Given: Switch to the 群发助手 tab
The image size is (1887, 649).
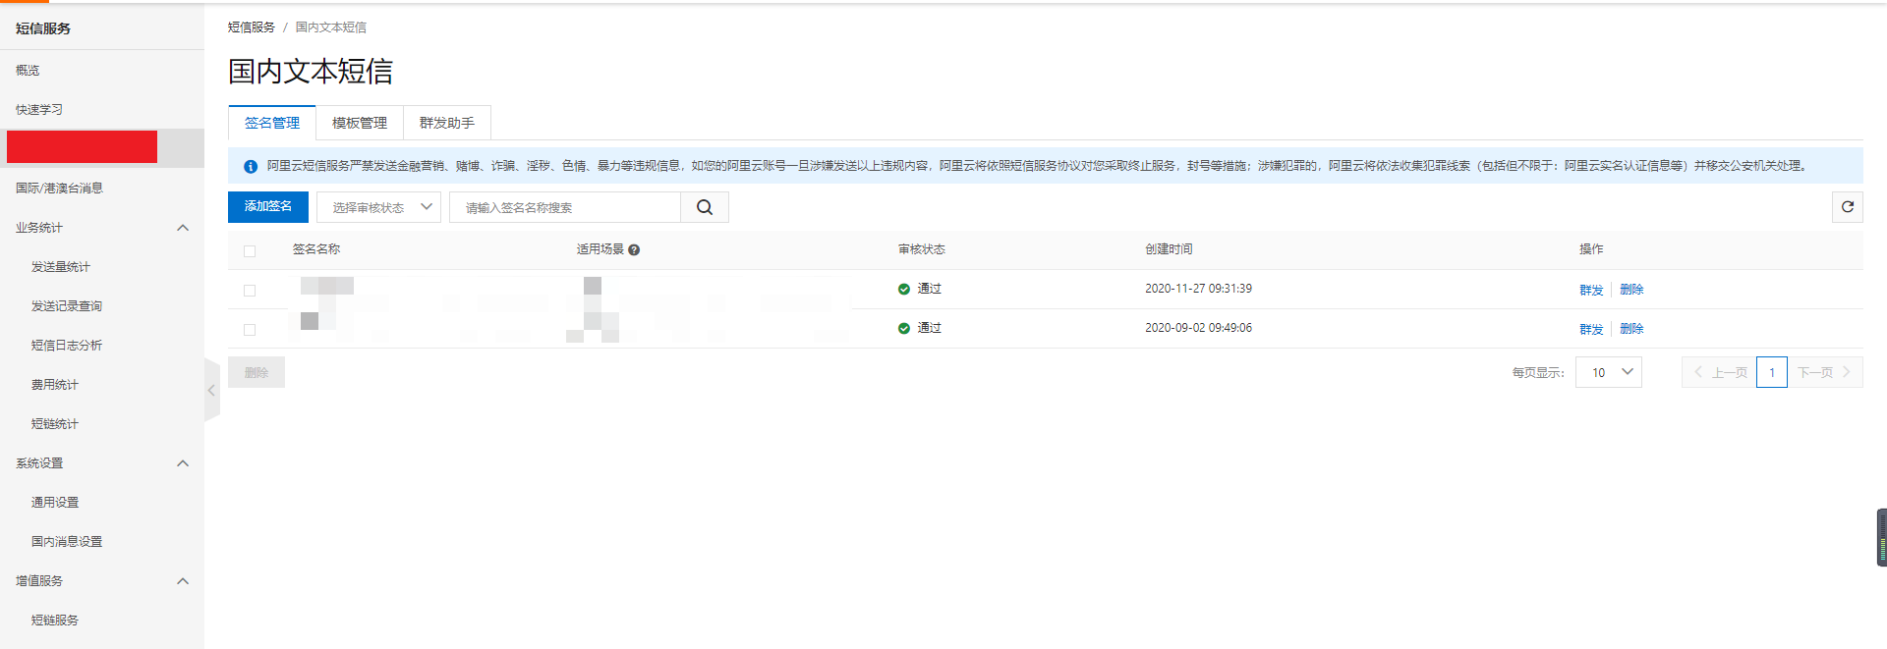Looking at the screenshot, I should pos(447,123).
